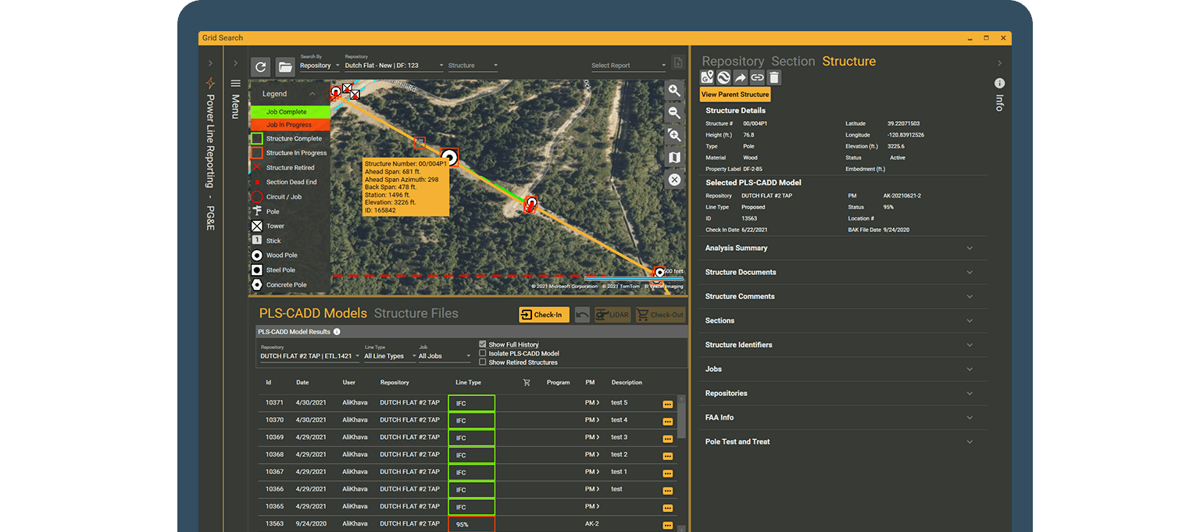Click the round X icon on the map

click(x=674, y=180)
